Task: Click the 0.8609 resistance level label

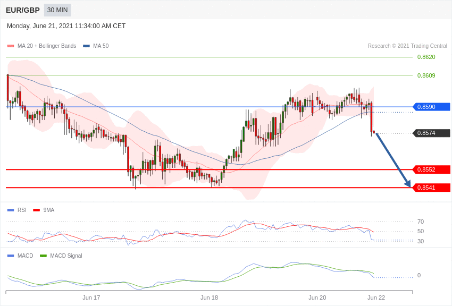Action: point(426,75)
